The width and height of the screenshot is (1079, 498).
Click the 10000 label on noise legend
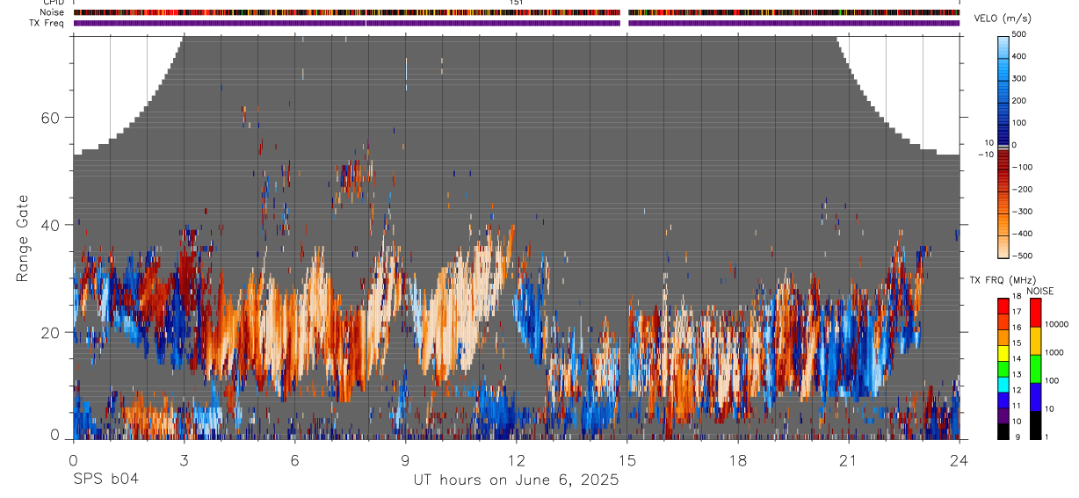tap(1055, 325)
